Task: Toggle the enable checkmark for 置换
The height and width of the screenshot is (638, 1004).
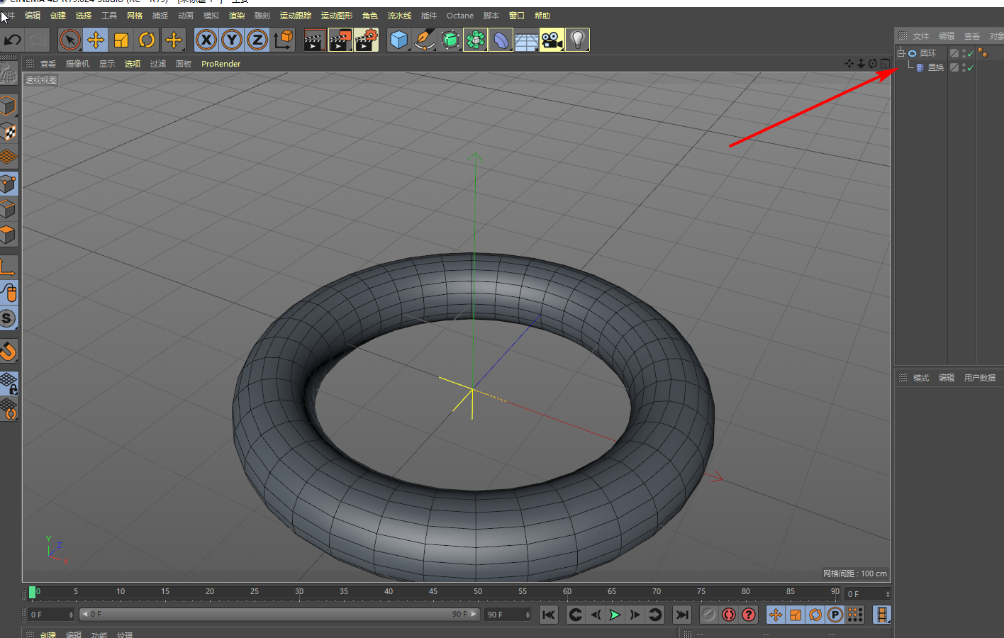Action: click(971, 67)
